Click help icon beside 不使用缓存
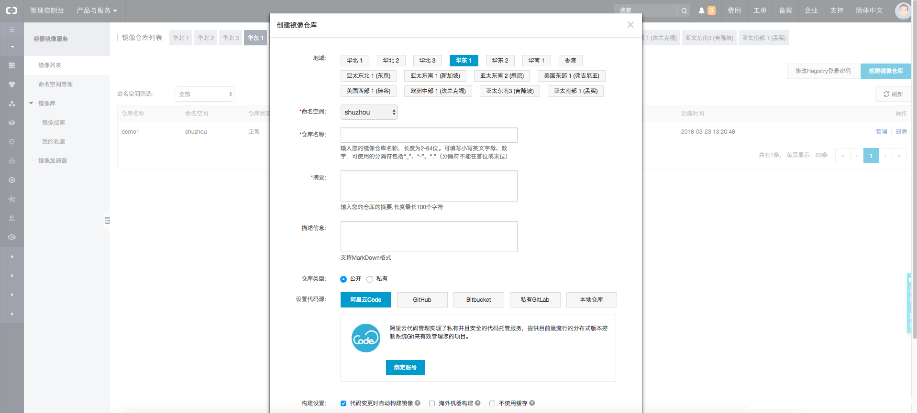 (532, 403)
